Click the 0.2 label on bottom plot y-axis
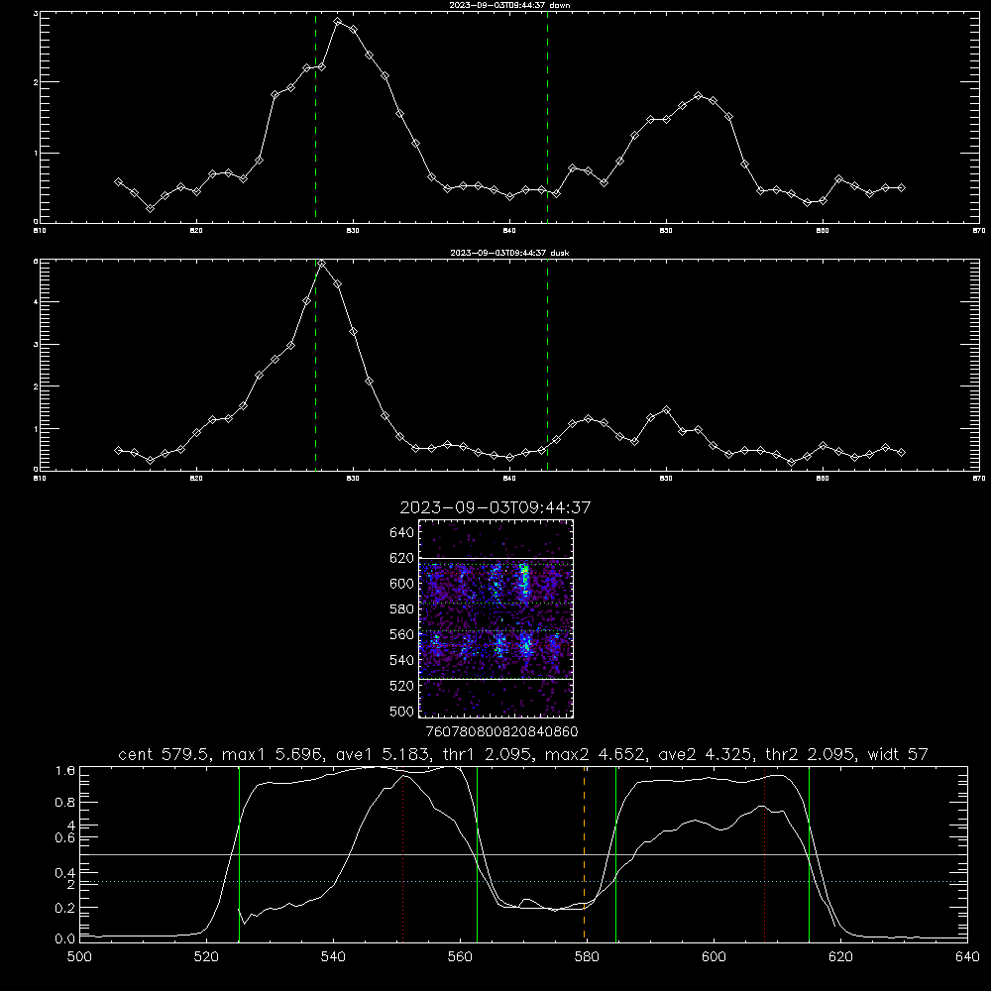The height and width of the screenshot is (991, 991). click(x=65, y=908)
